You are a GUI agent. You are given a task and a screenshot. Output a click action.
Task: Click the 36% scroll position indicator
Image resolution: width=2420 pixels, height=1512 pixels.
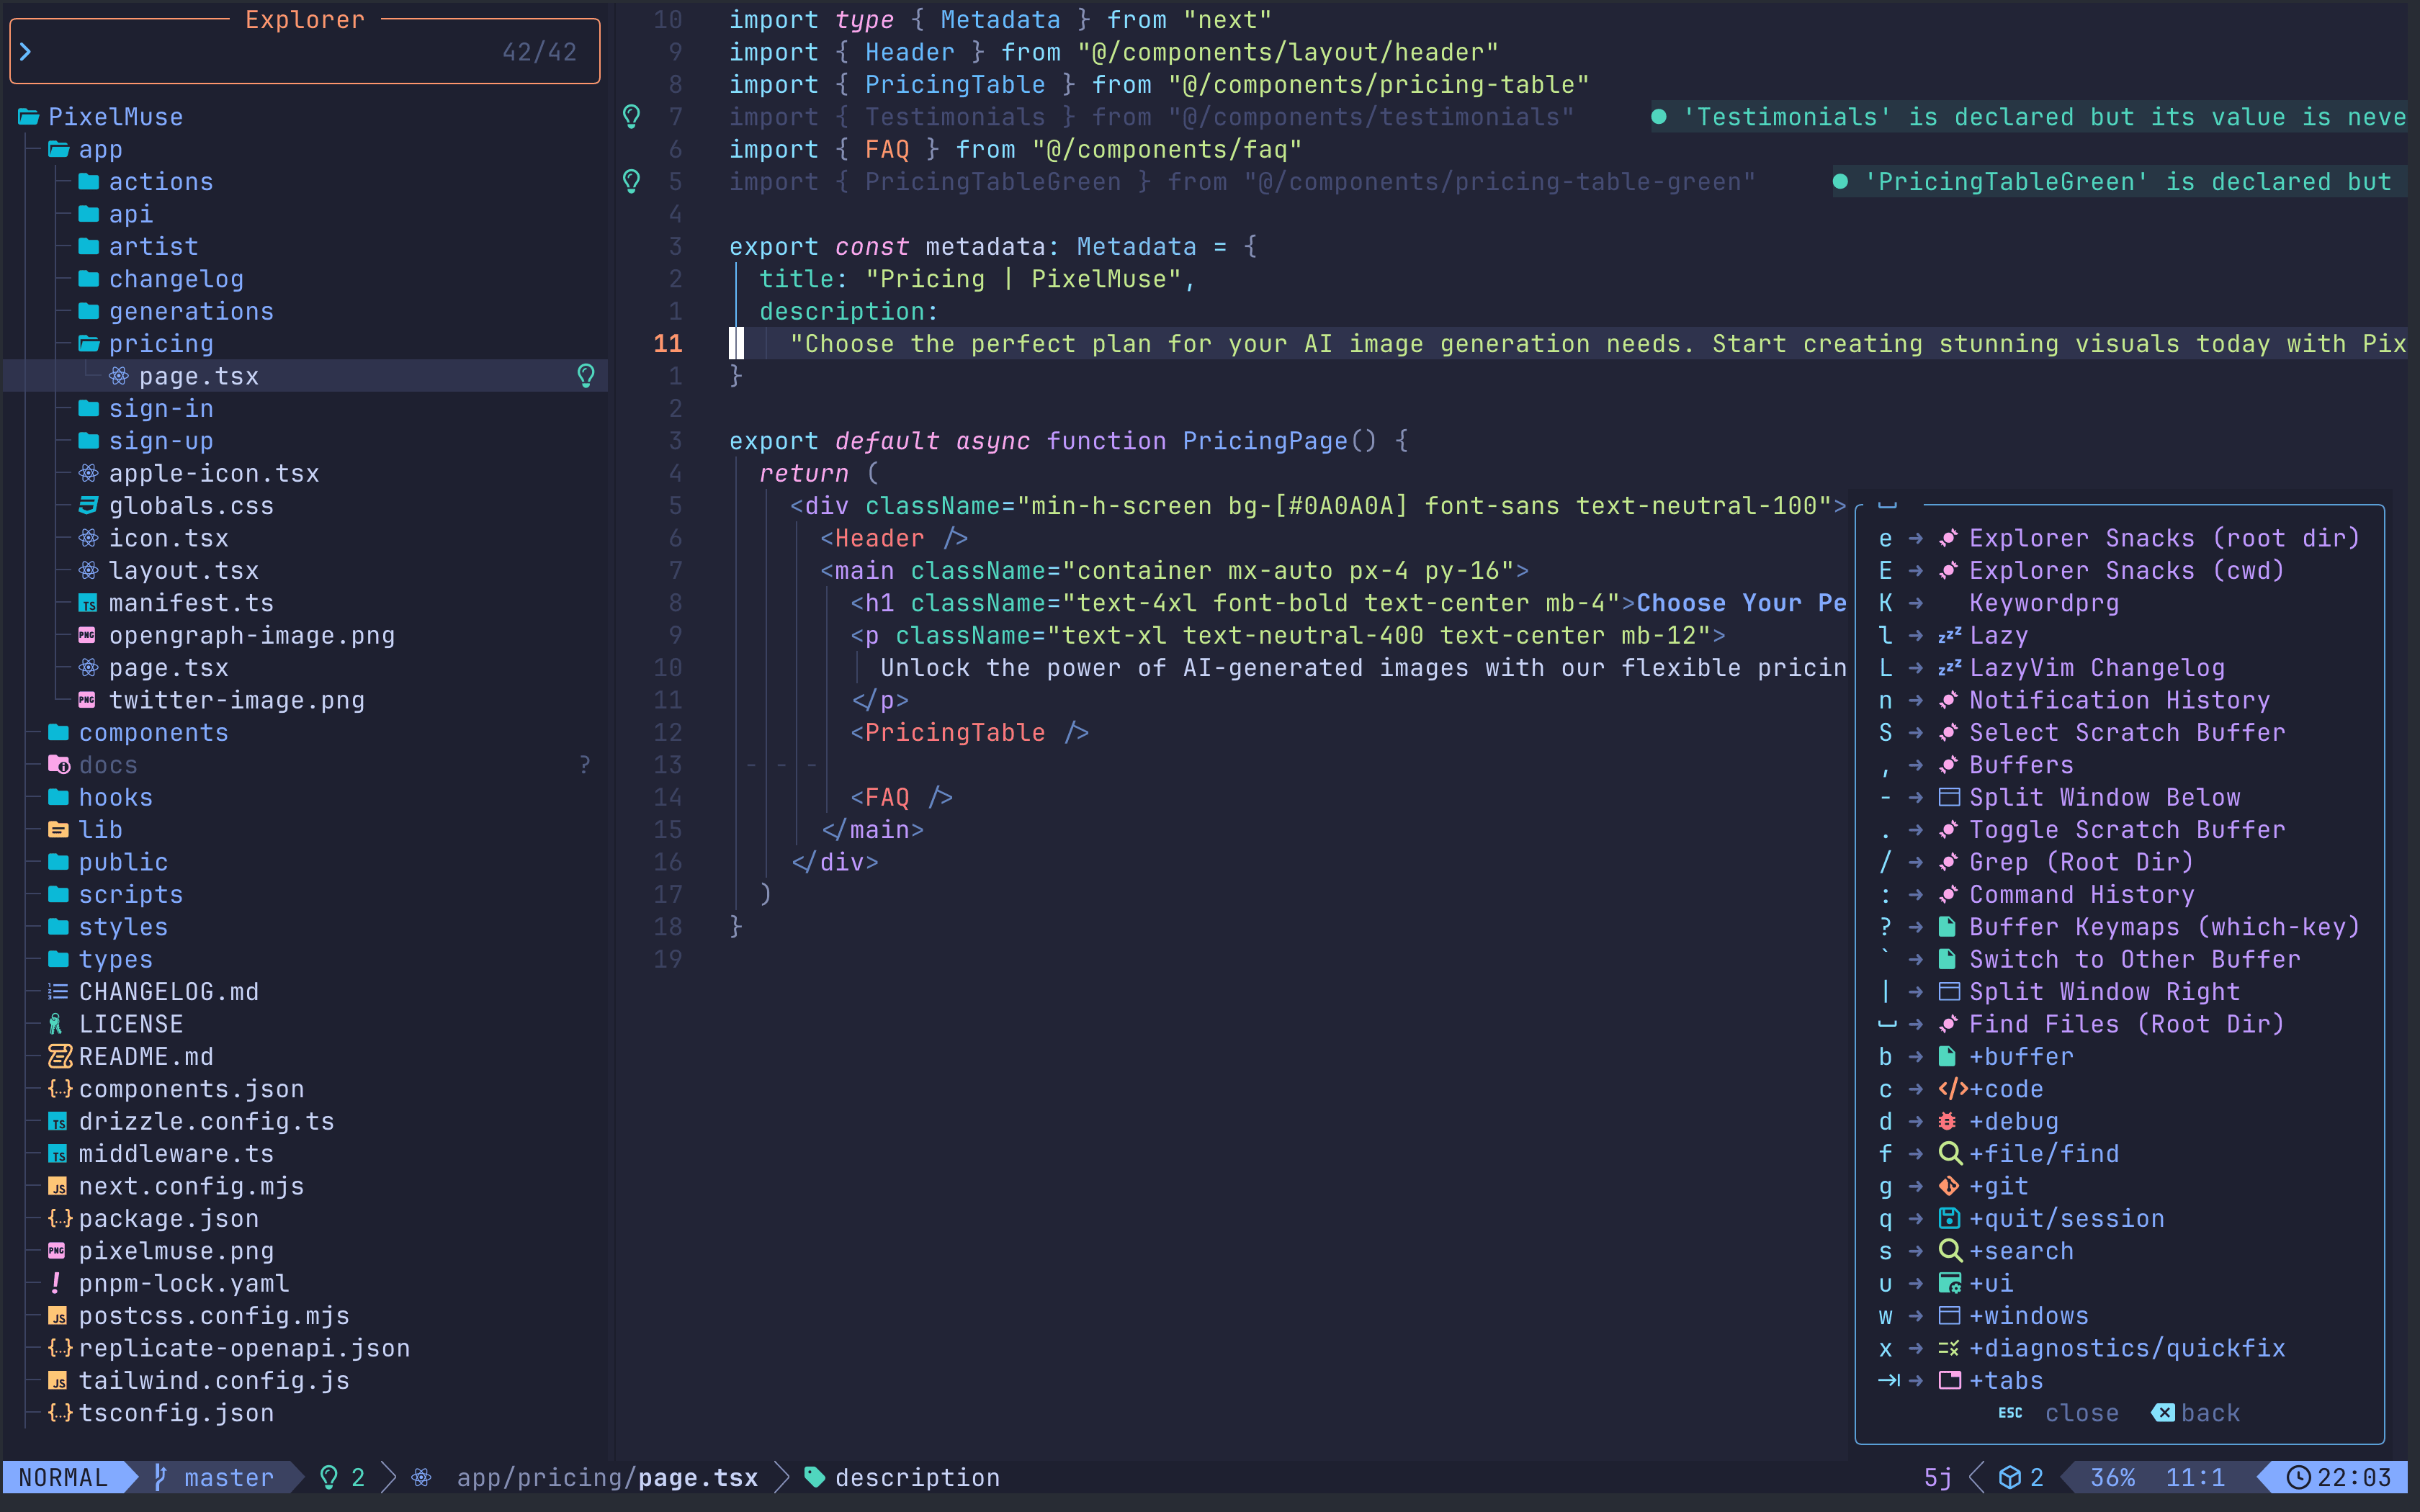point(2113,1477)
